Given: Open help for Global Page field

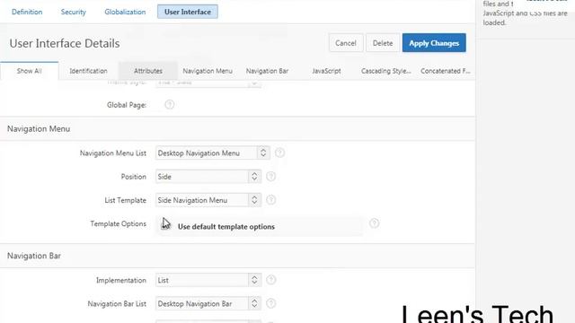Looking at the screenshot, I should (x=169, y=105).
